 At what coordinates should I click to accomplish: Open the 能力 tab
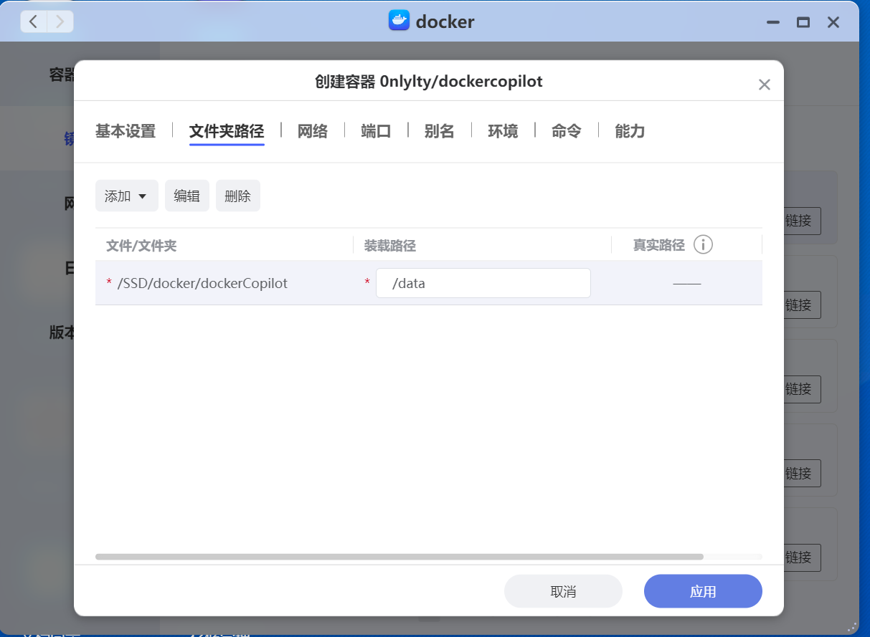pos(630,131)
